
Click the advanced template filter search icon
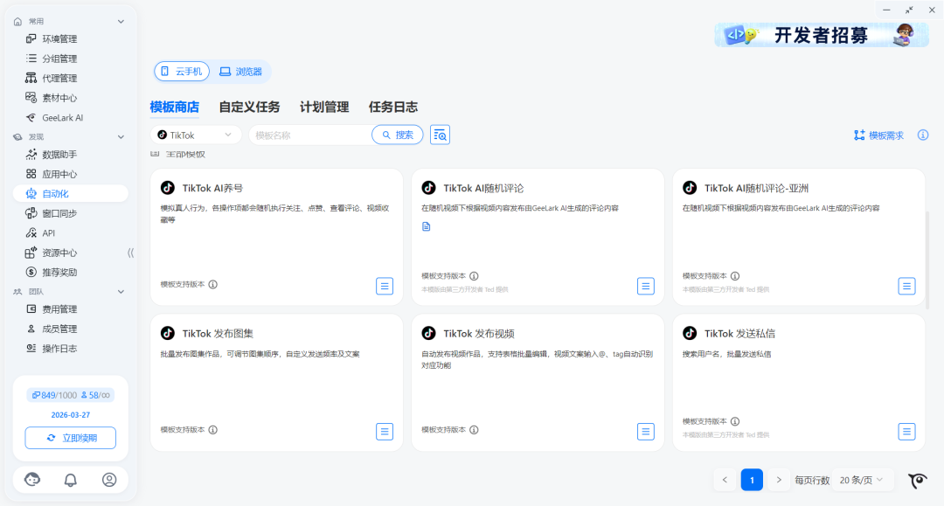pos(440,135)
